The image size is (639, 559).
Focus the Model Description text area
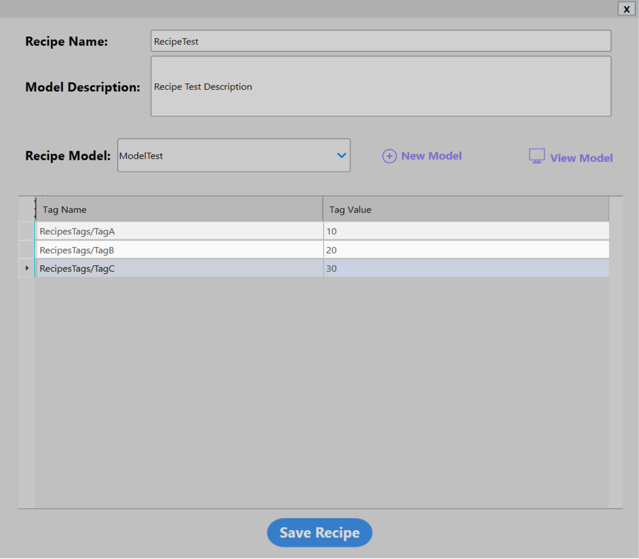point(380,87)
